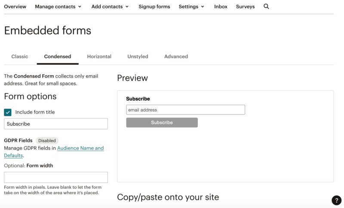This screenshot has width=344, height=208.
Task: Open the Inbox menu item
Action: coord(221,7)
